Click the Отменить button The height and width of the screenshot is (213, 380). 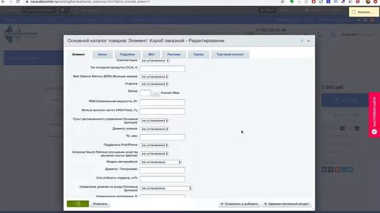point(100,204)
